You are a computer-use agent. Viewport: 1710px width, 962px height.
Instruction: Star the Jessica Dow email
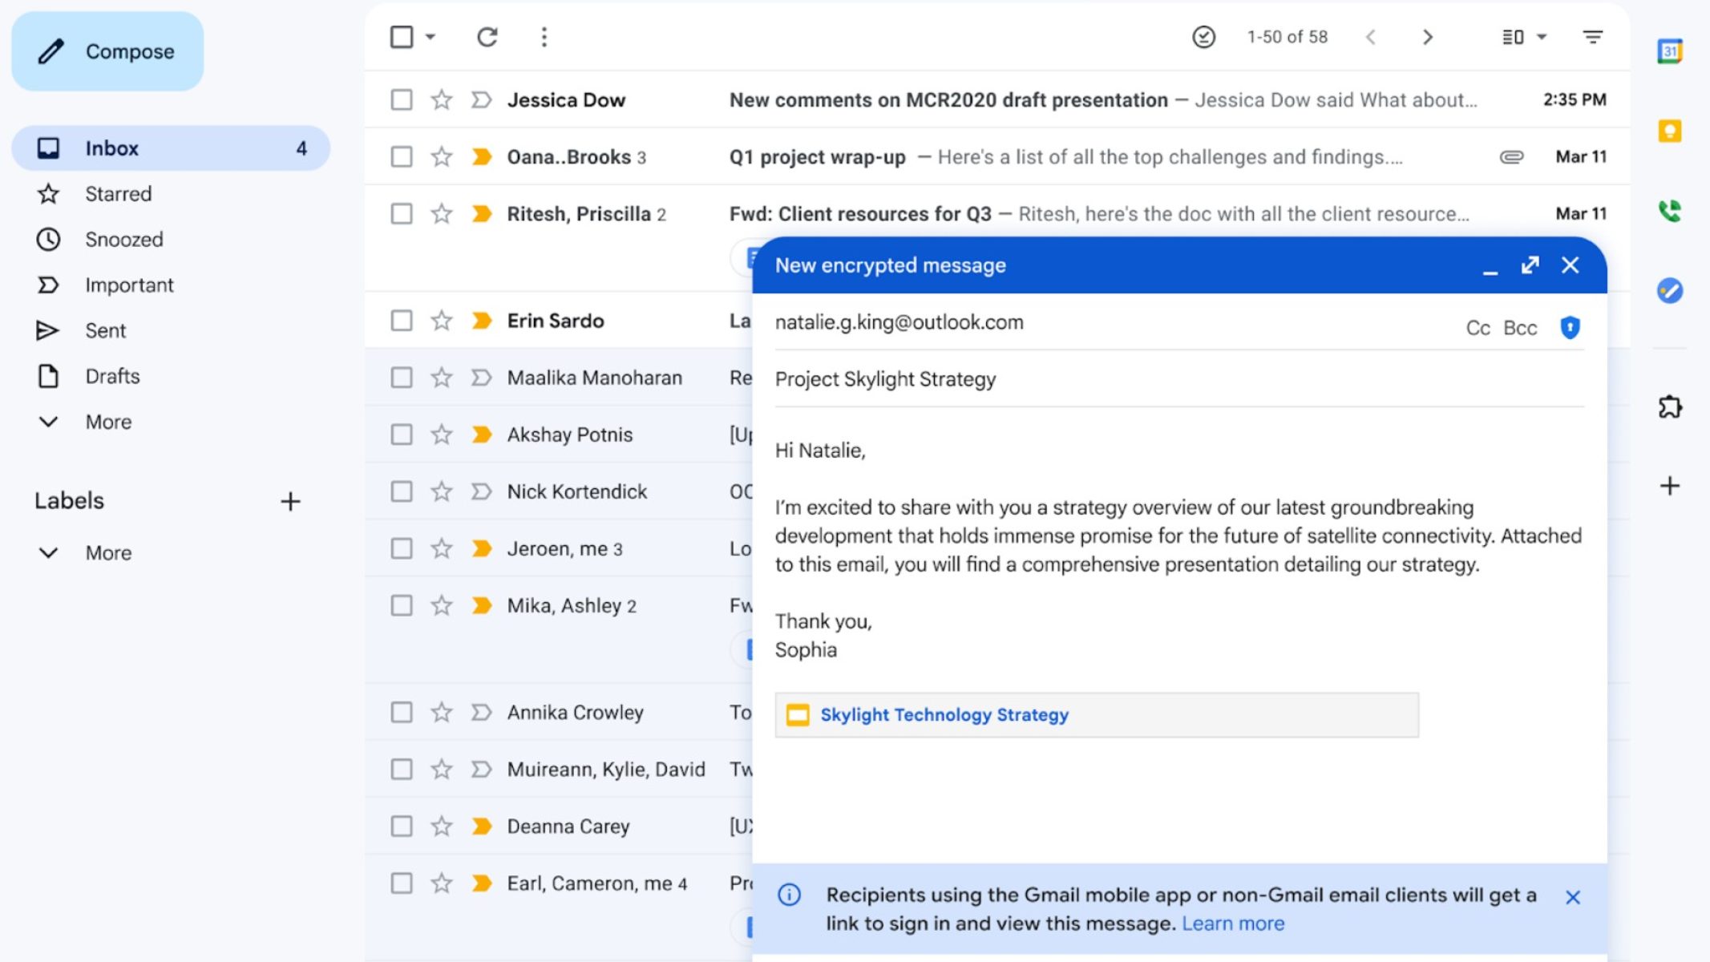441,99
